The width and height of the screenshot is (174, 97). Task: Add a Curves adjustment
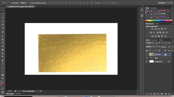pyautogui.click(x=159, y=29)
